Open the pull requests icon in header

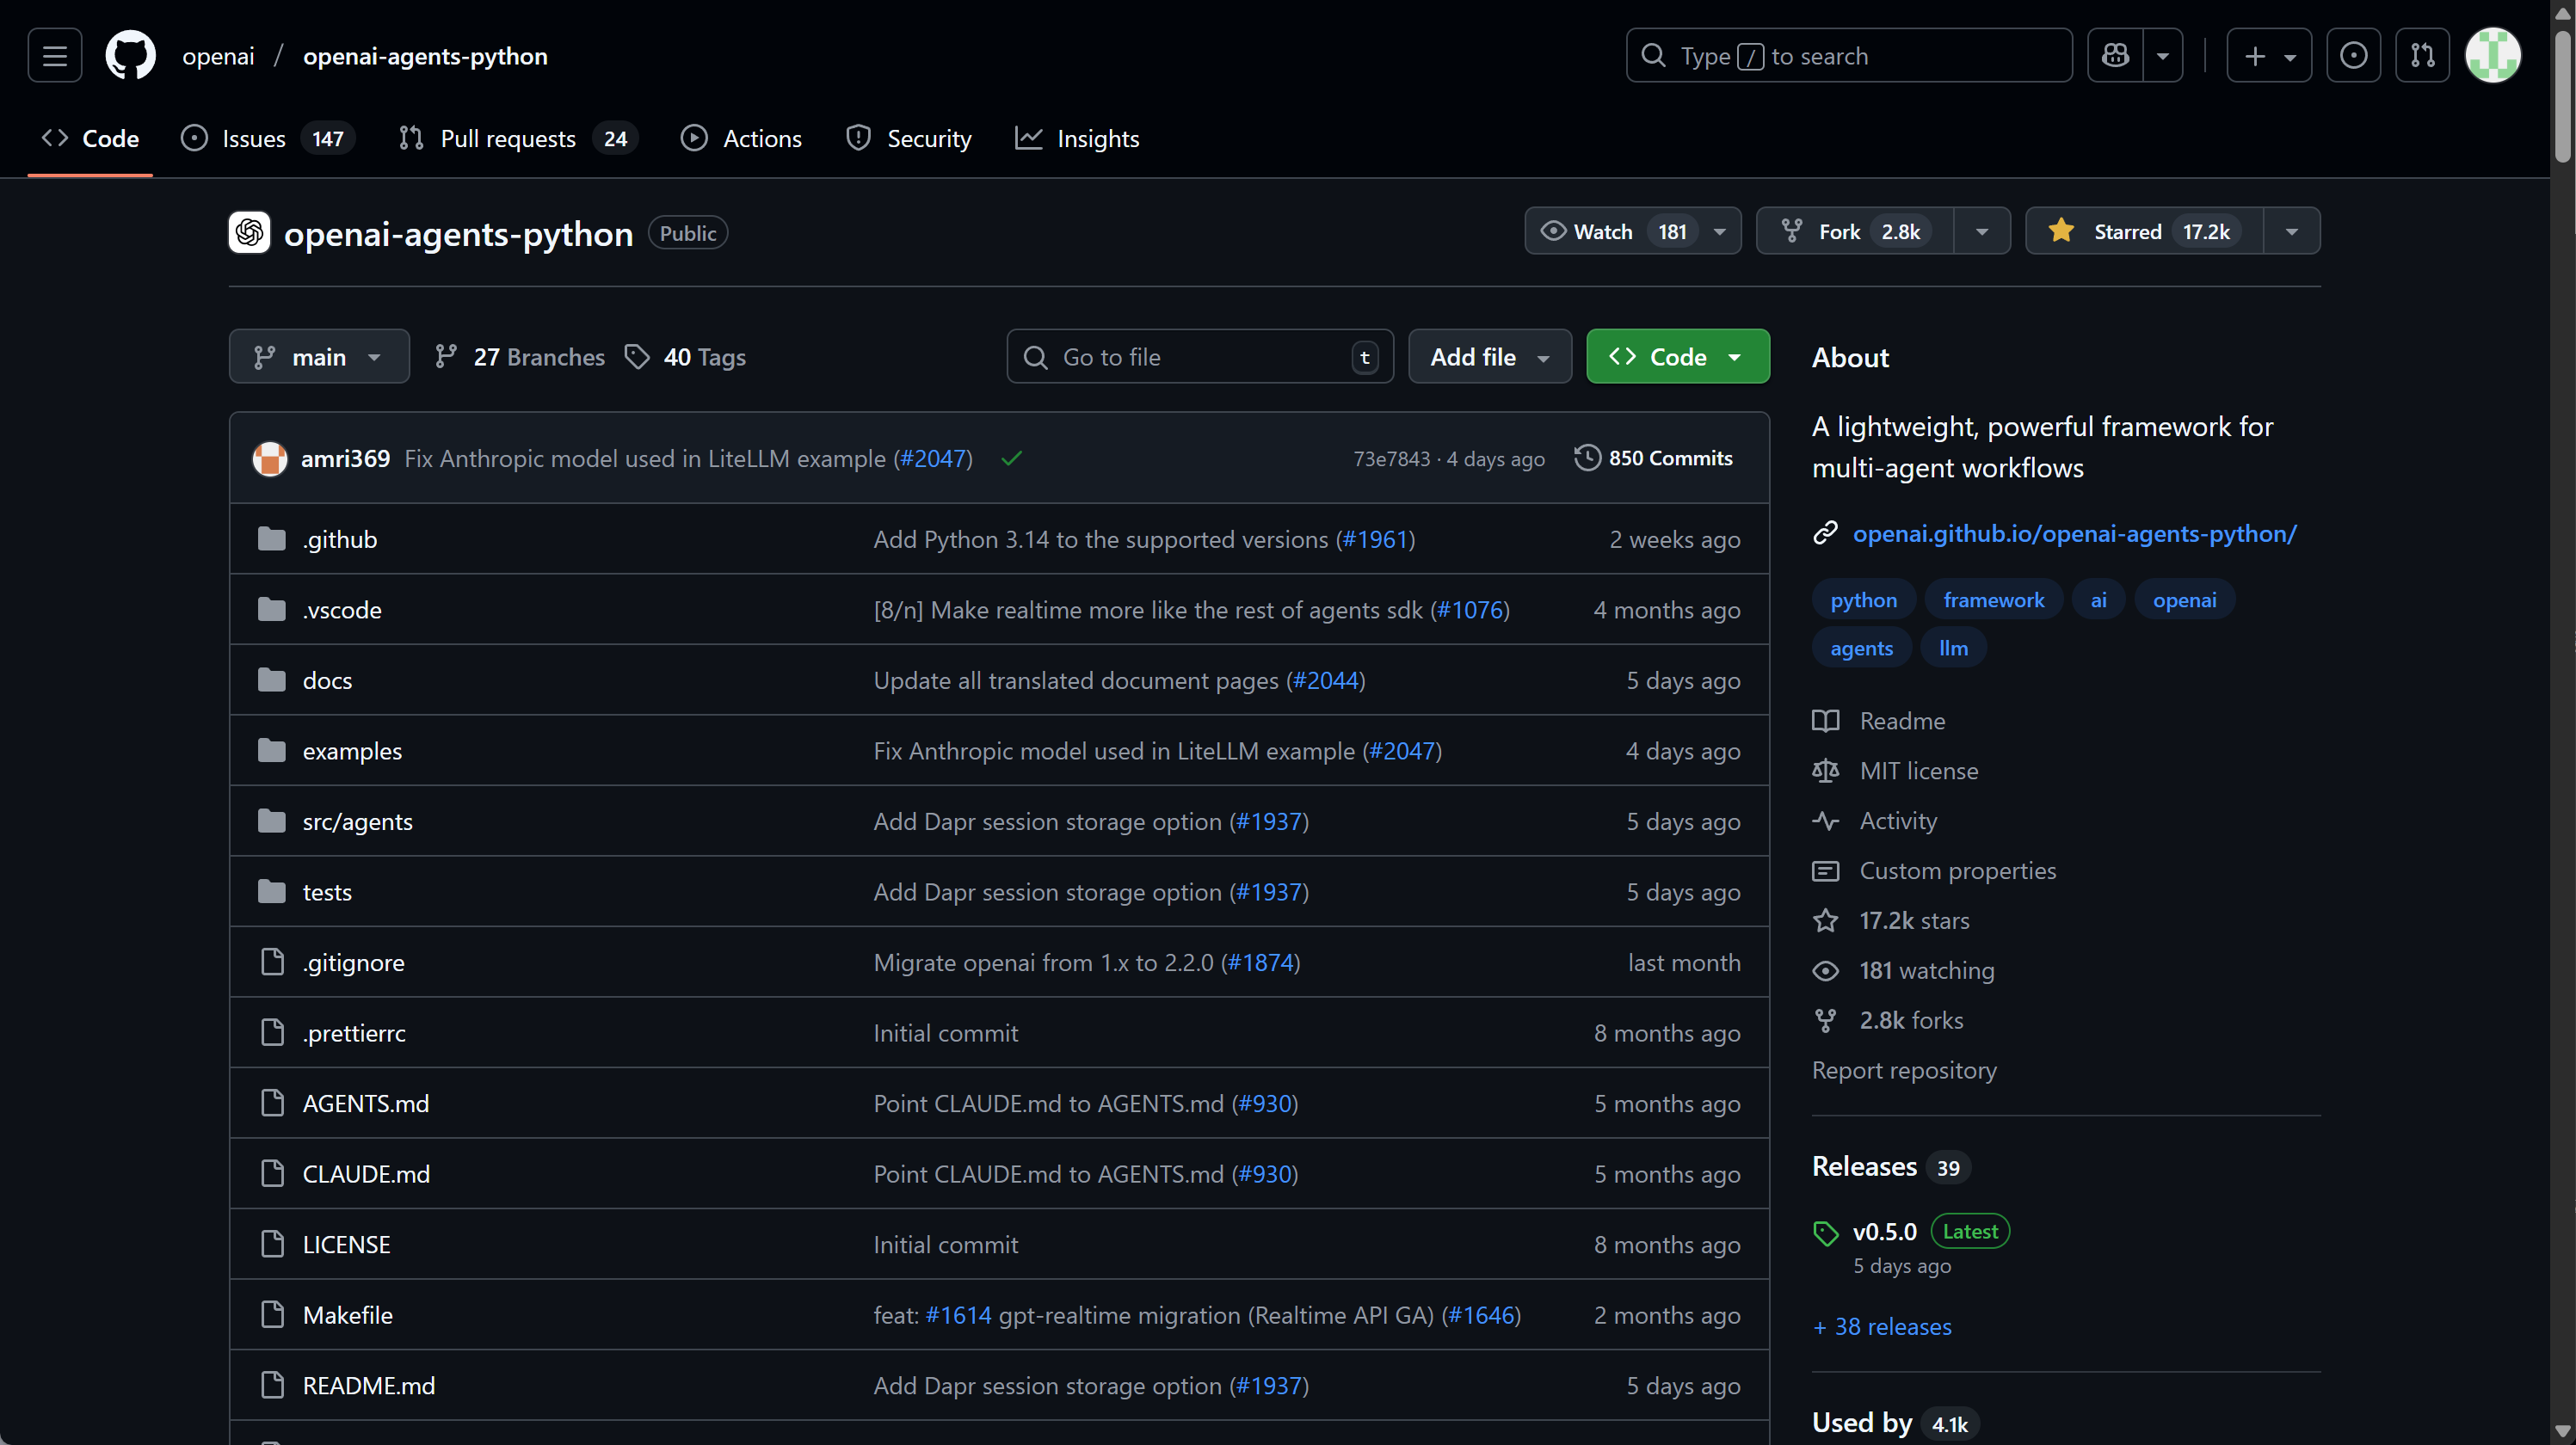(x=2422, y=56)
